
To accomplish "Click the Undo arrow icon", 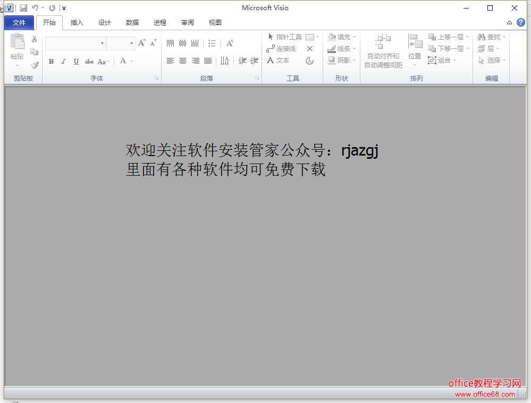I will [35, 7].
